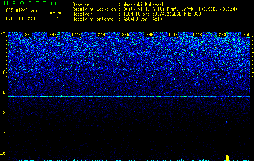Click antenna value A504HB(yagi 4el)

[143, 19]
